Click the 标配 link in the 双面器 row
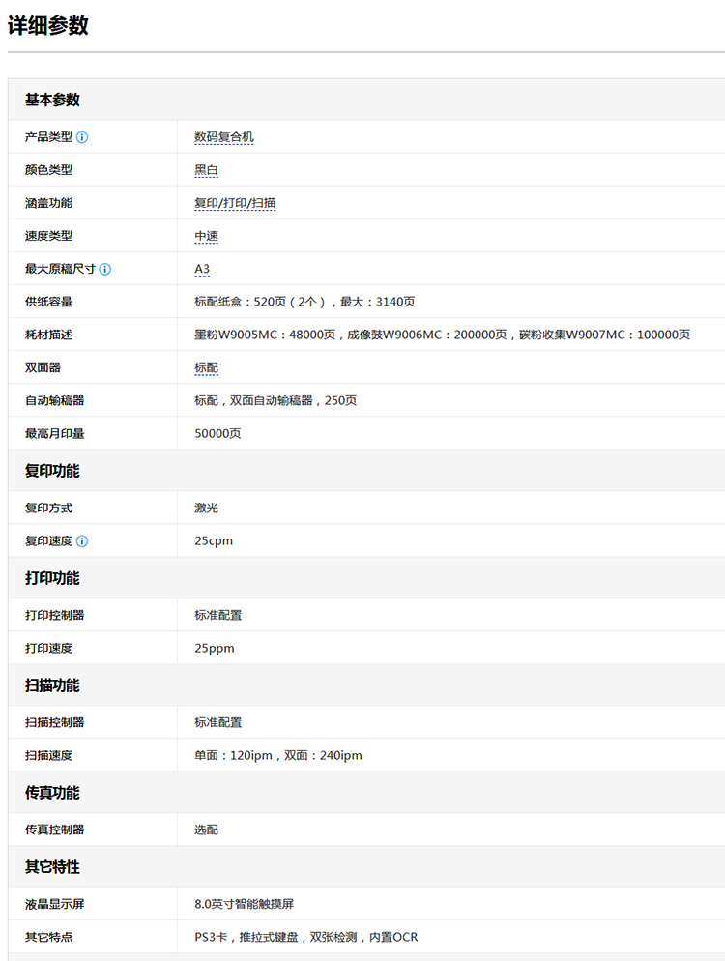Viewport: 725px width, 961px height. click(x=206, y=367)
